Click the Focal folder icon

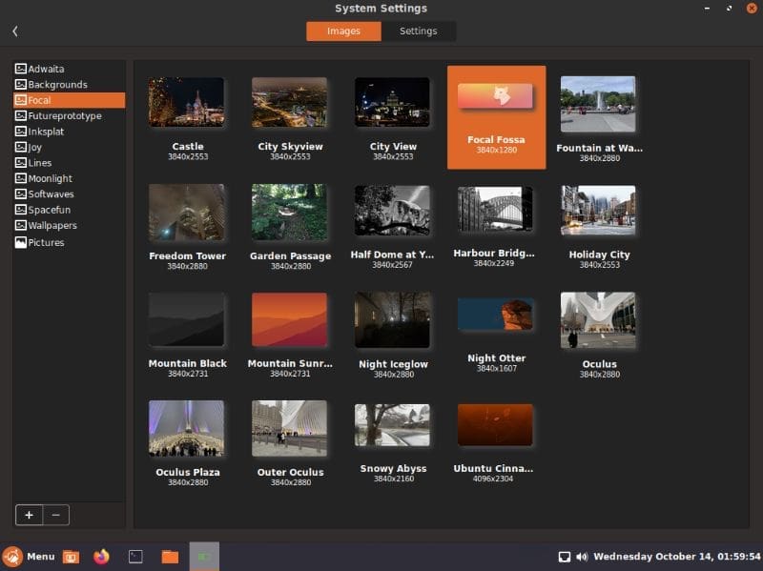(x=20, y=100)
